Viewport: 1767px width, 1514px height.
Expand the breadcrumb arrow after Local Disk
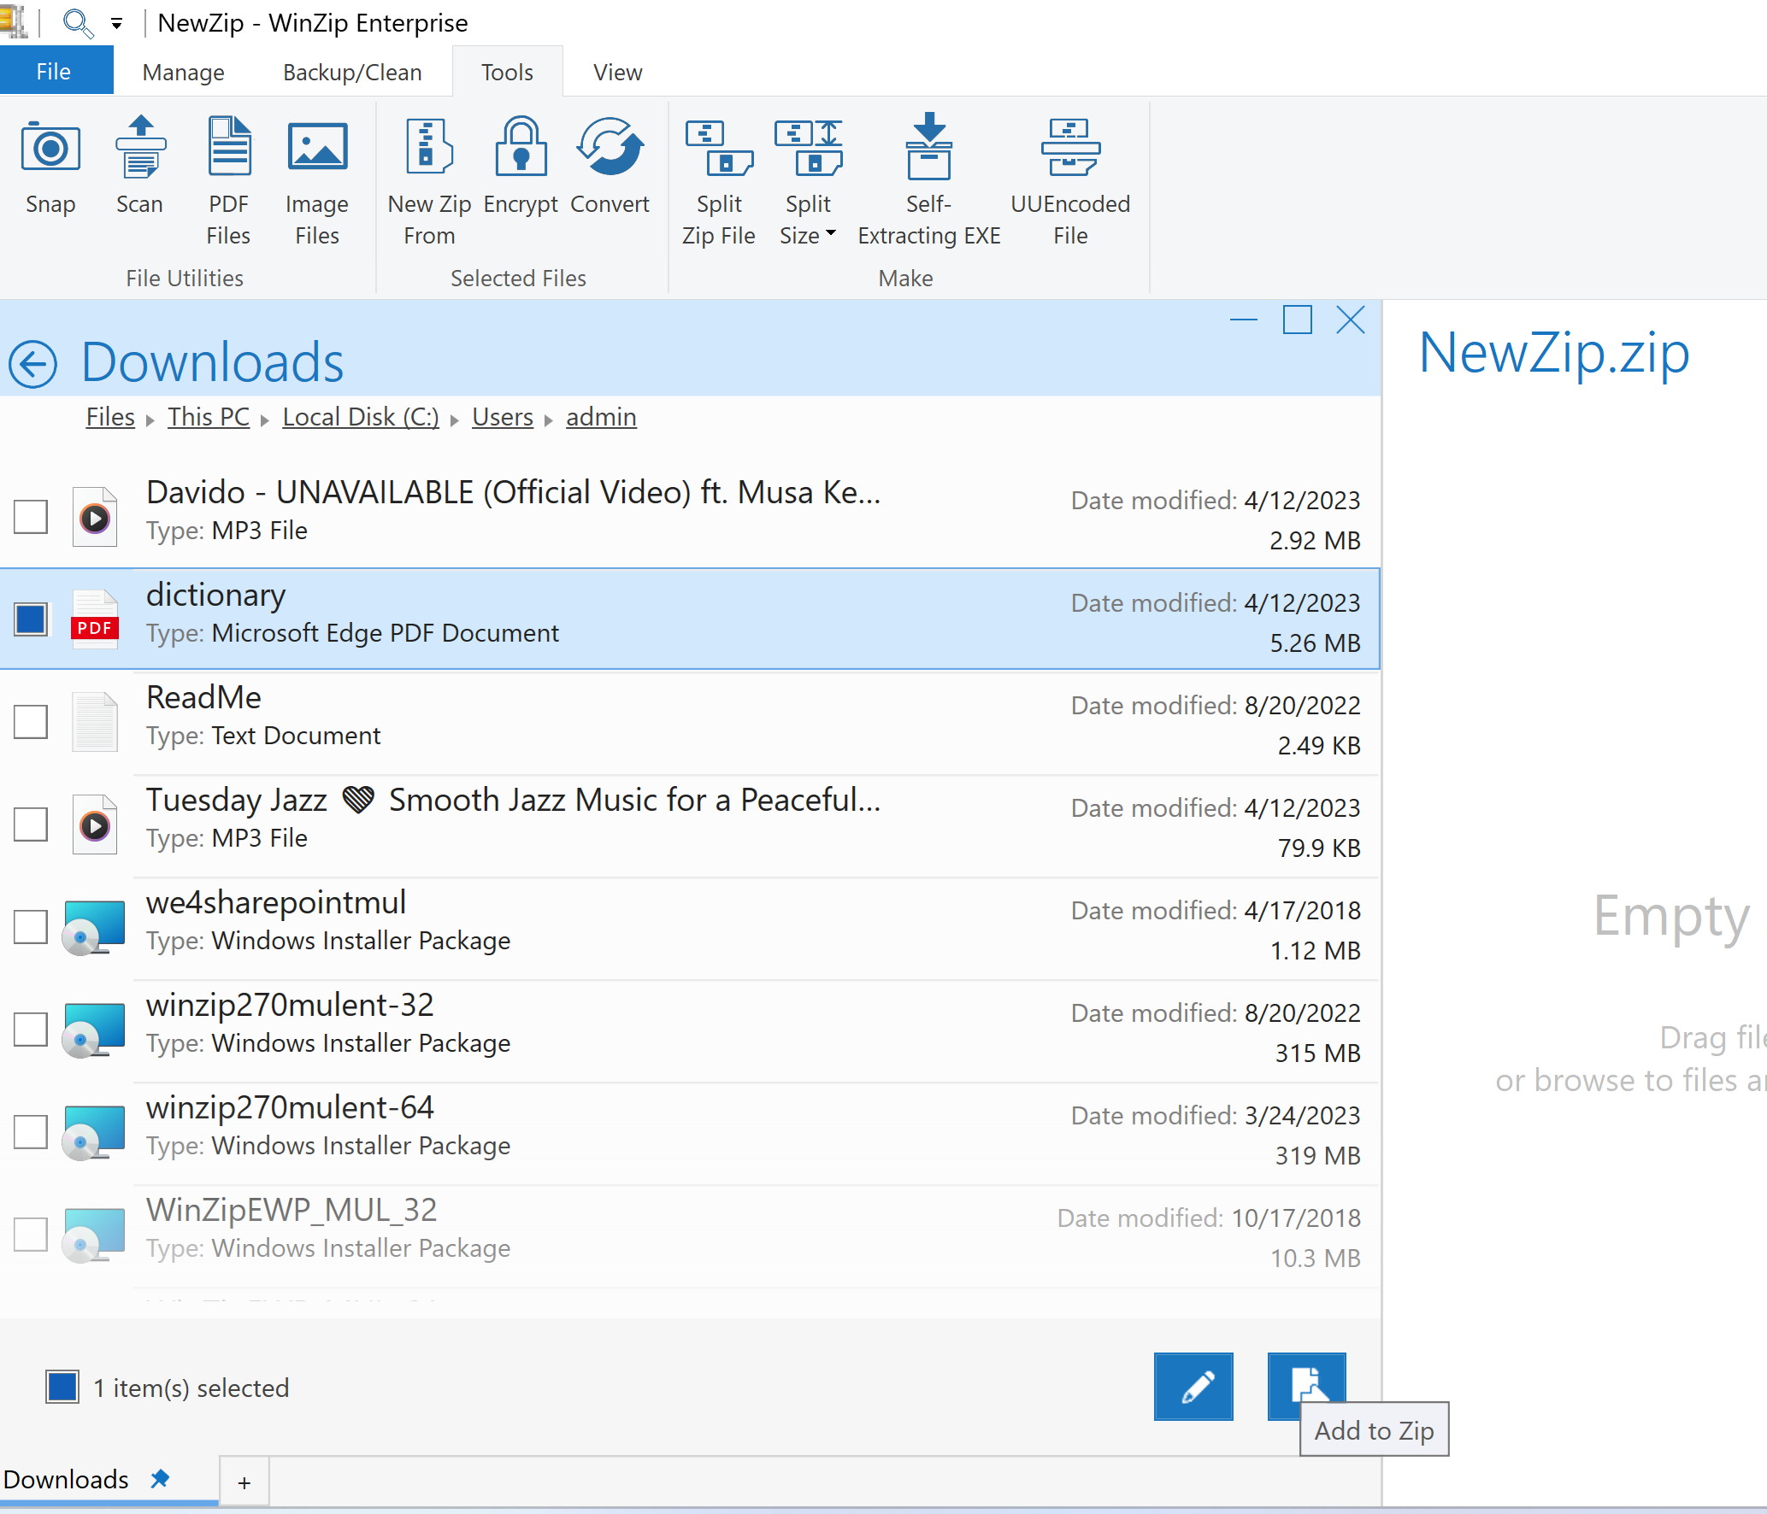455,420
